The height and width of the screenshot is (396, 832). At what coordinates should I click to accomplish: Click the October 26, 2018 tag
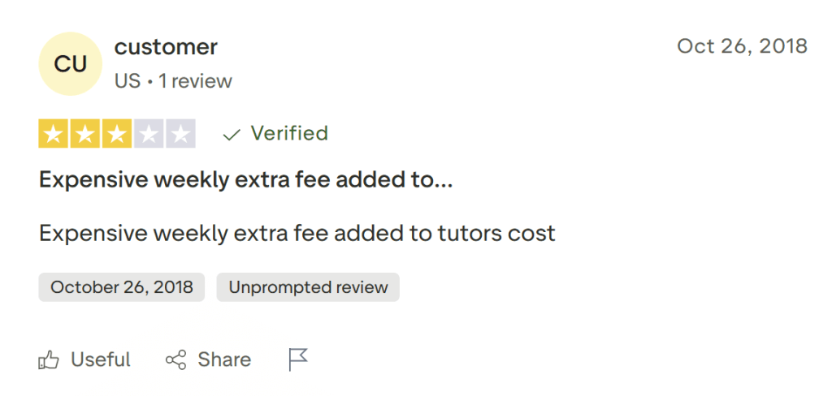click(122, 287)
